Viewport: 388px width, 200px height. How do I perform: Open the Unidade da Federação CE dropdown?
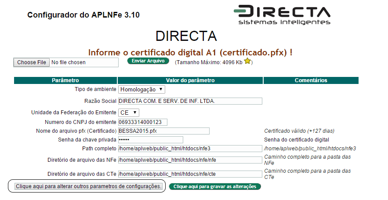coord(129,113)
